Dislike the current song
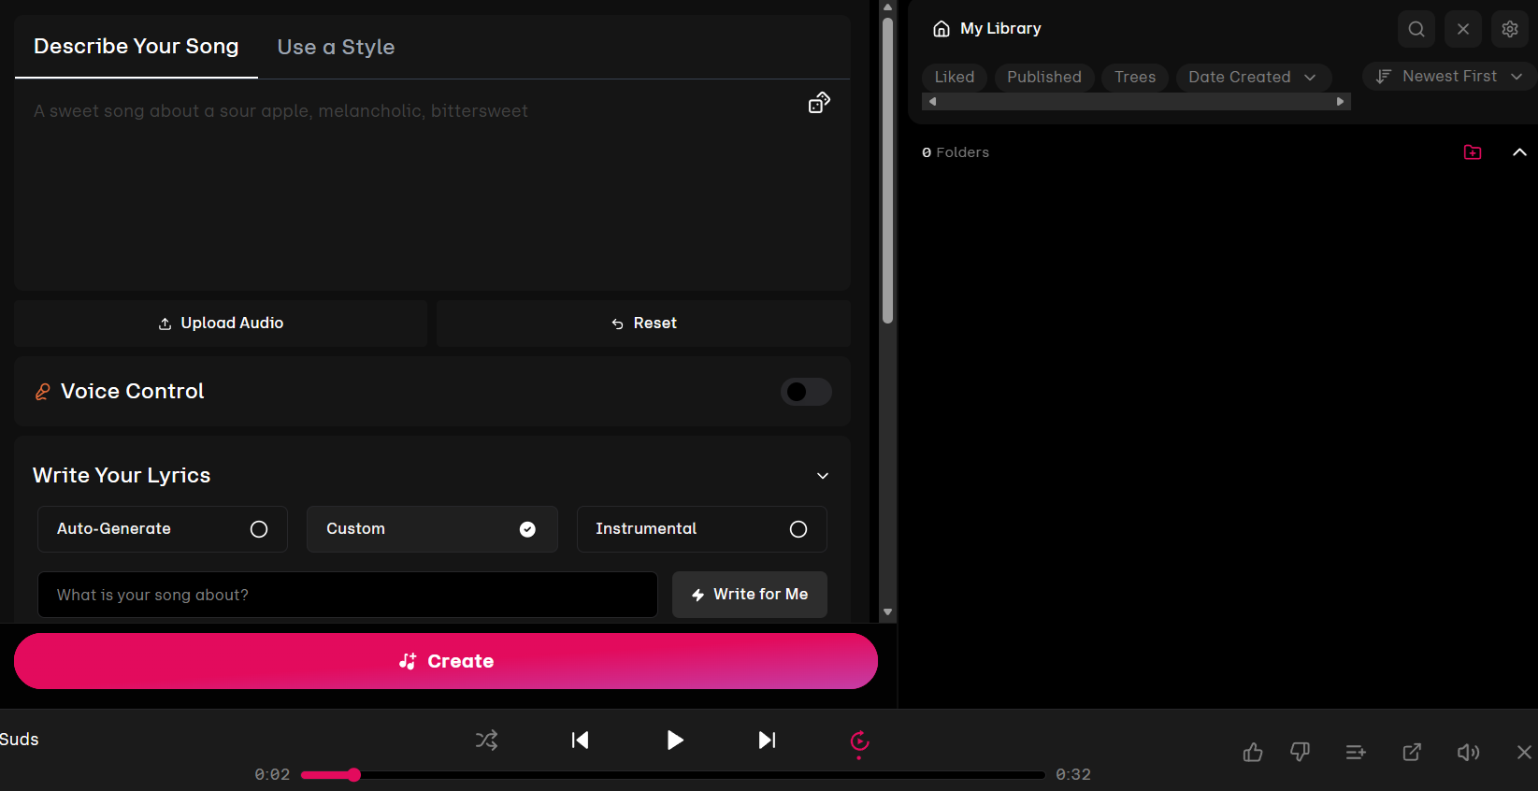The width and height of the screenshot is (1538, 791). point(1300,752)
